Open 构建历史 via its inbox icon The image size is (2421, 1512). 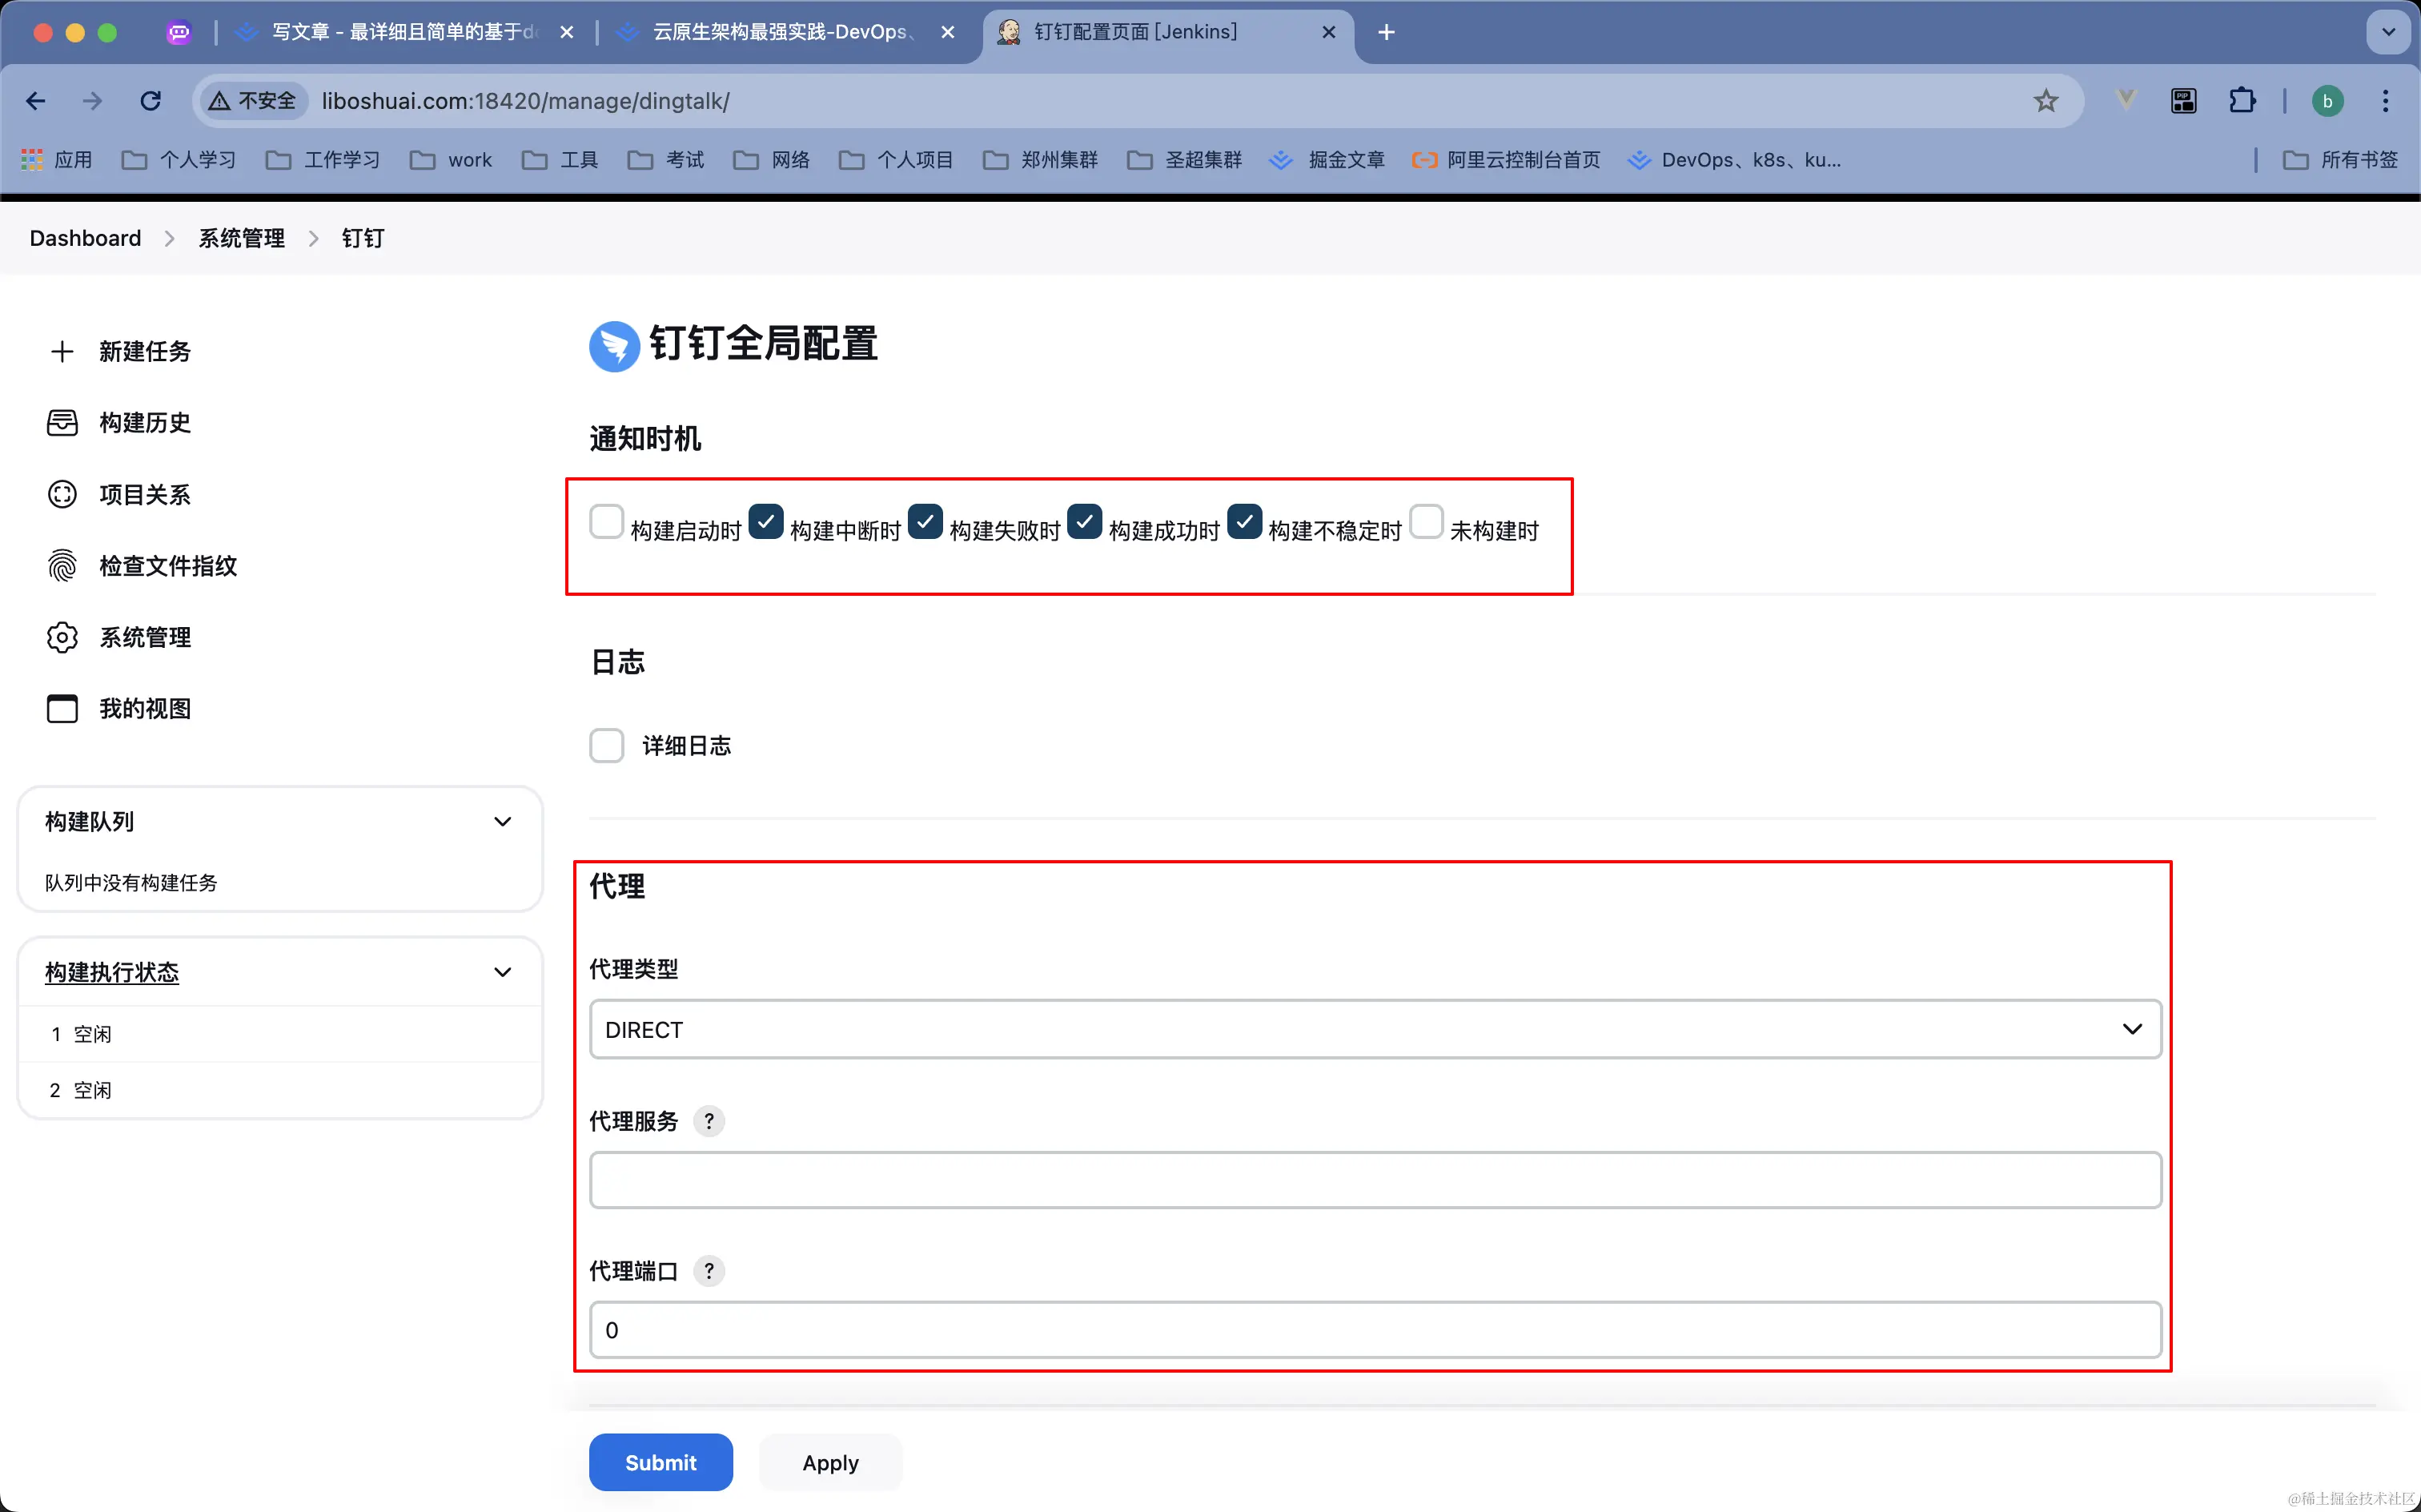(x=62, y=423)
